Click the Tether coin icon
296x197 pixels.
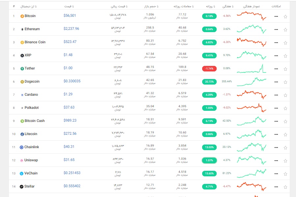coord(22,69)
